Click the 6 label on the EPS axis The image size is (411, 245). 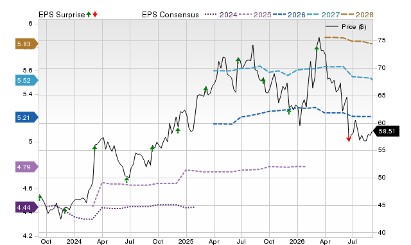pyautogui.click(x=30, y=24)
